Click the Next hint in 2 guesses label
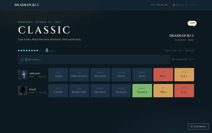Image resolution: width=212 pixels, height=133 pixels. click(180, 51)
